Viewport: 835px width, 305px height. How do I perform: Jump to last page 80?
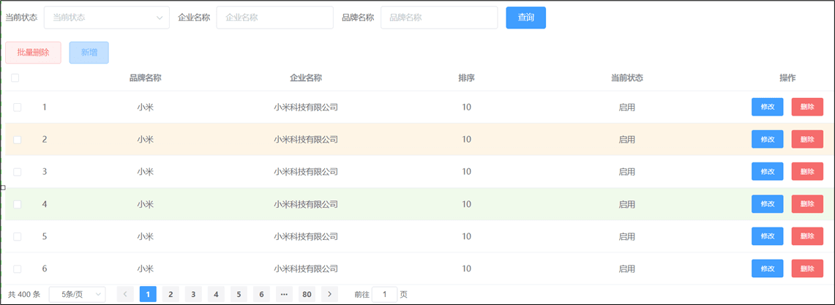307,294
